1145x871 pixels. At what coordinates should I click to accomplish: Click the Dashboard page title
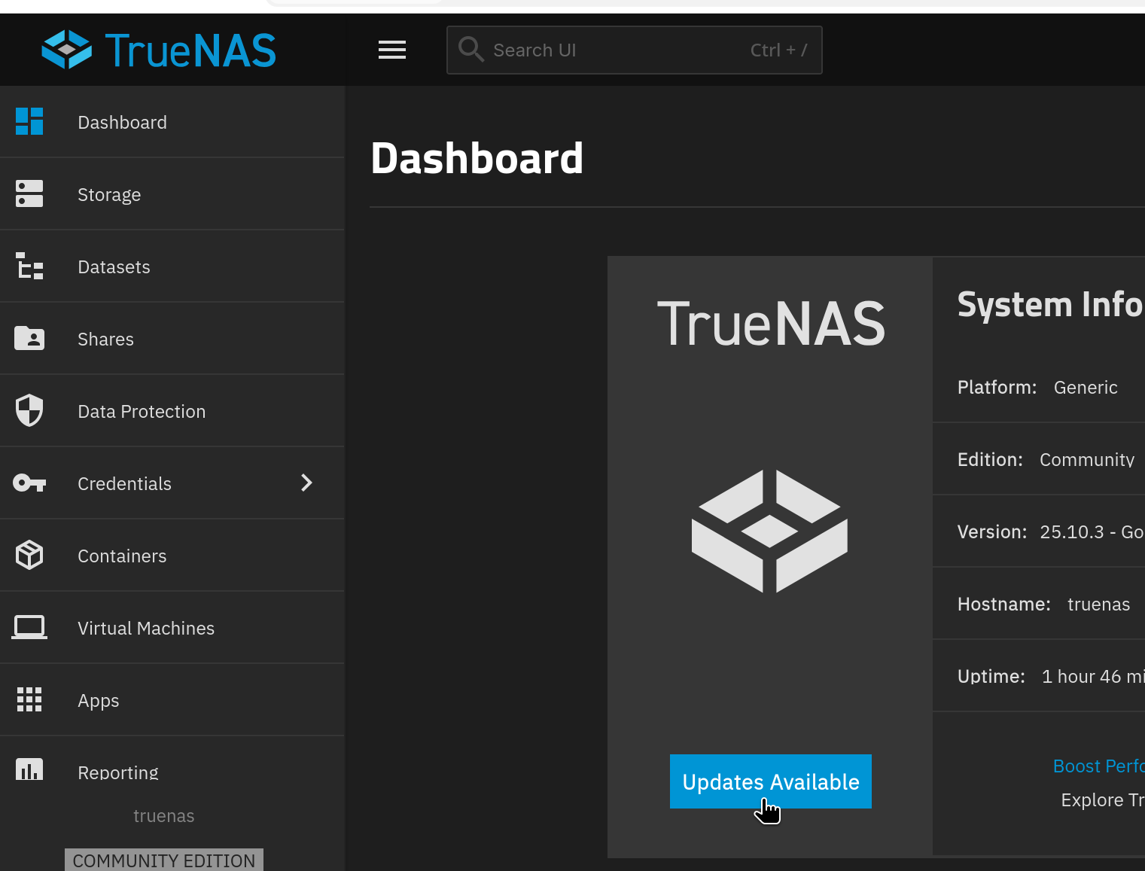tap(477, 159)
